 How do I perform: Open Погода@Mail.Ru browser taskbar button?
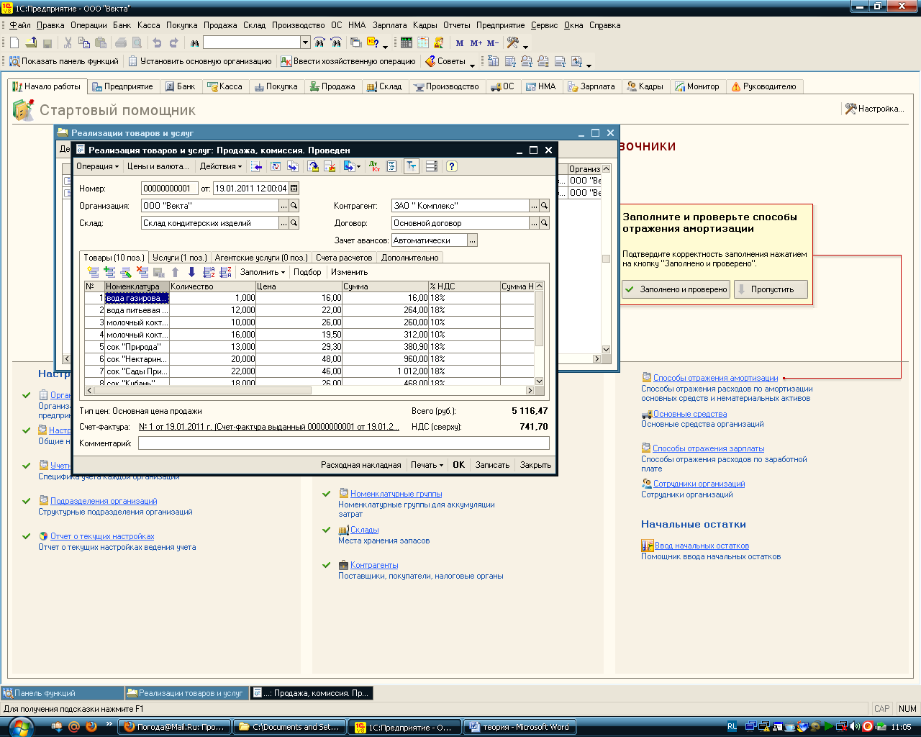tap(173, 727)
